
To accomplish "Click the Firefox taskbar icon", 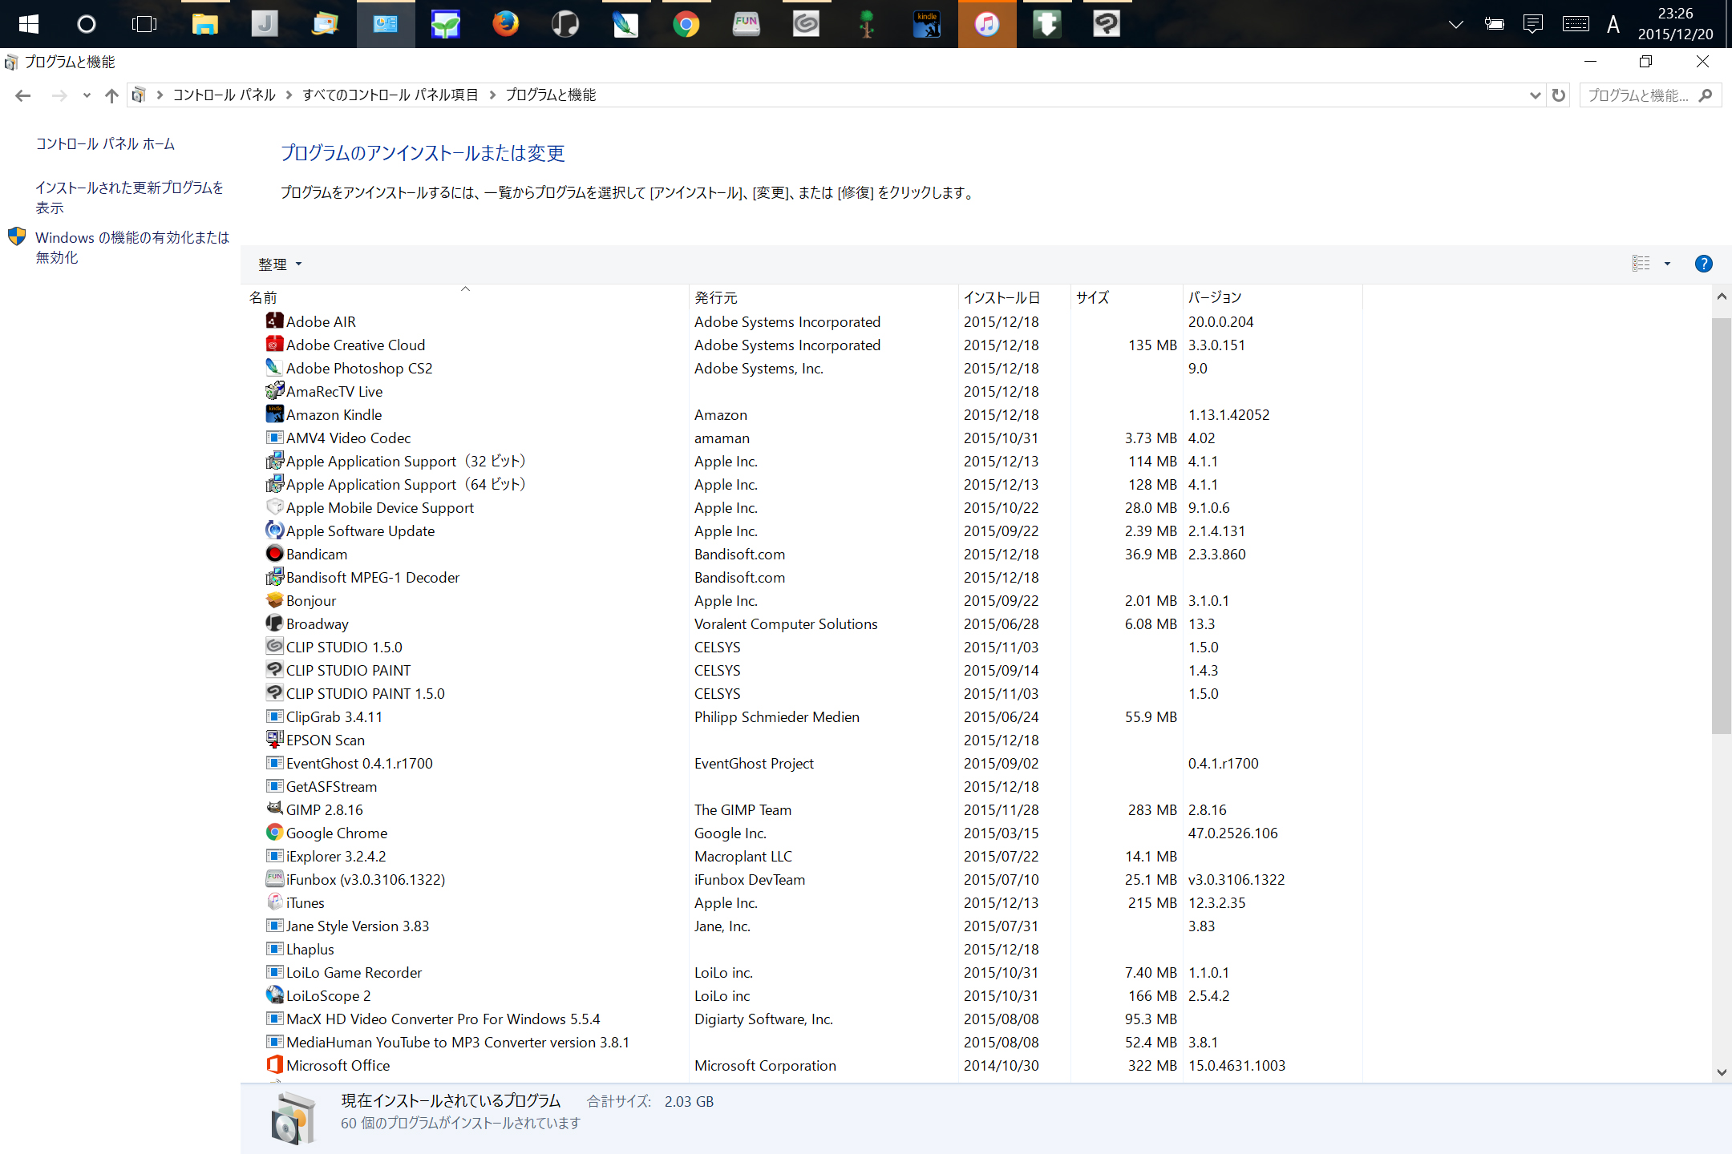I will pyautogui.click(x=505, y=24).
